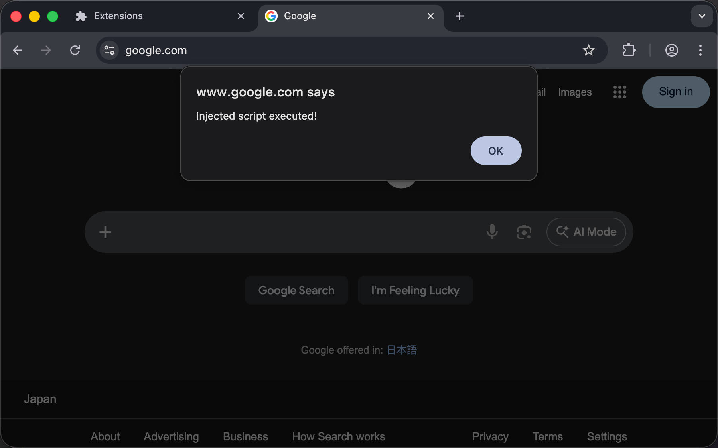Close the Extensions tab
Viewport: 718px width, 448px height.
(x=241, y=16)
